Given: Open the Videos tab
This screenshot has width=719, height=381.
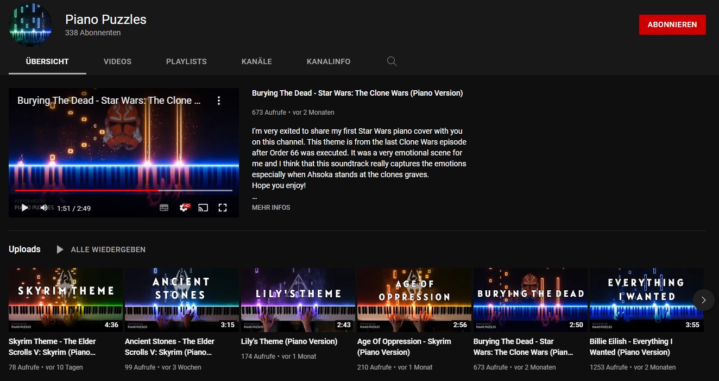Looking at the screenshot, I should pos(117,61).
